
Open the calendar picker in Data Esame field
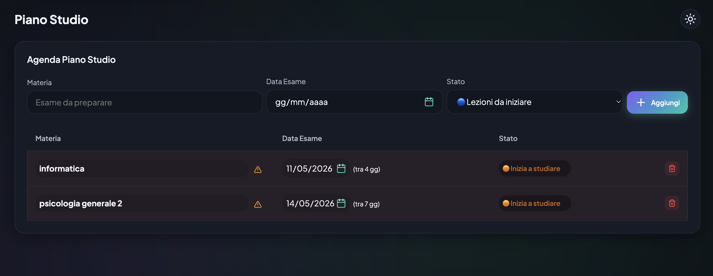(x=429, y=102)
